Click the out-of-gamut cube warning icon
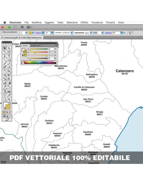Viewport: 143px width, 185px height. (23, 55)
